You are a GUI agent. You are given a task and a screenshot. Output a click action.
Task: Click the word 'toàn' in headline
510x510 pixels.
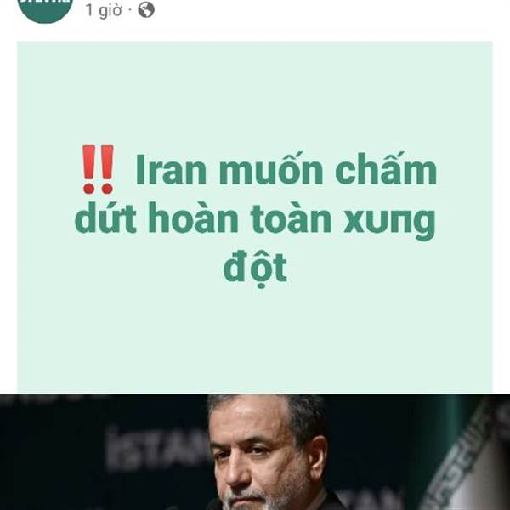pyautogui.click(x=291, y=218)
